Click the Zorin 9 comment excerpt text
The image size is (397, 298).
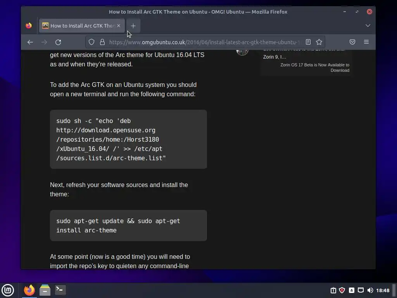click(274, 57)
